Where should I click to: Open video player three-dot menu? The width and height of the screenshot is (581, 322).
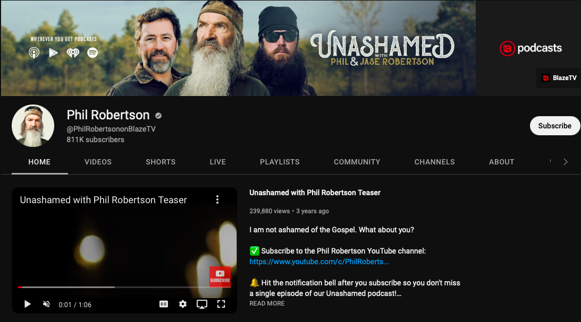click(x=217, y=199)
